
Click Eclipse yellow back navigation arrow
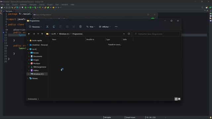(54, 8)
